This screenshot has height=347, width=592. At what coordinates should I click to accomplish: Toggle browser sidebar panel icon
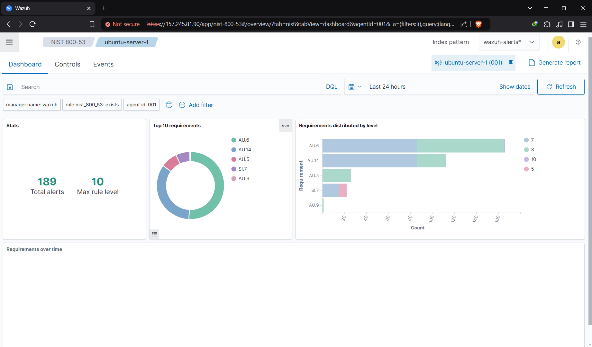pos(571,24)
